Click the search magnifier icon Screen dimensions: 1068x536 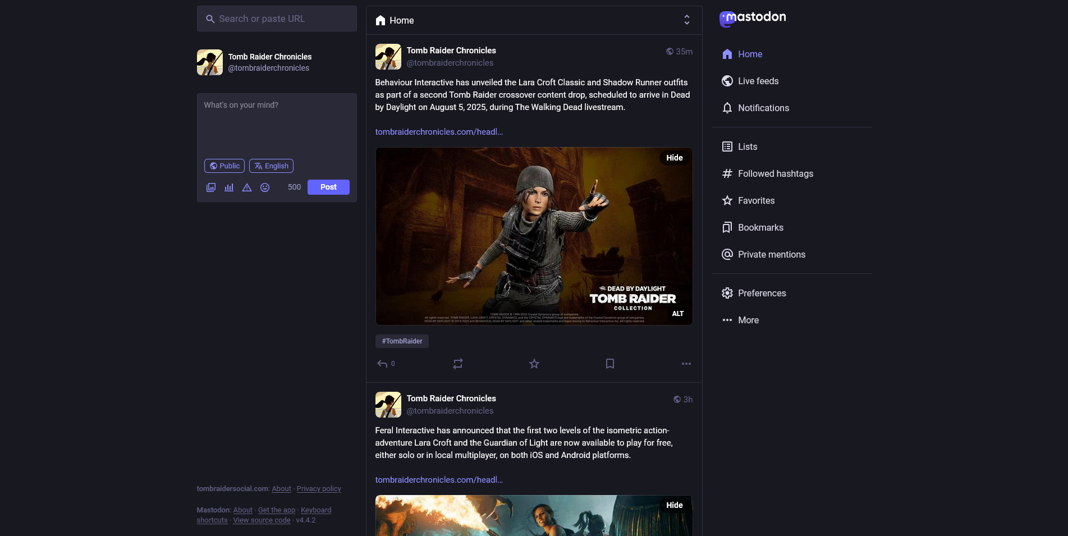tap(210, 19)
